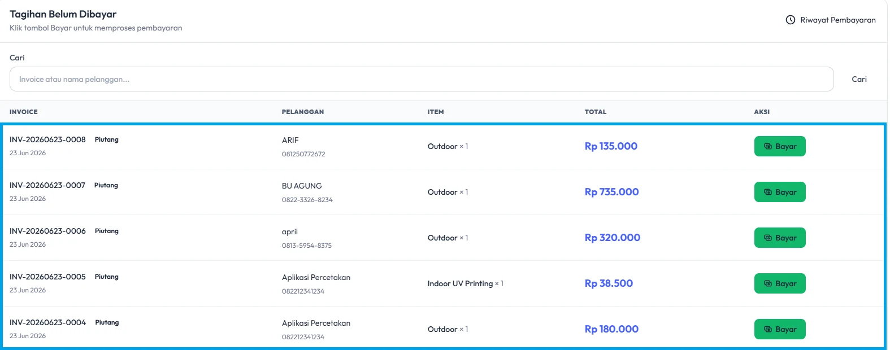The width and height of the screenshot is (890, 350).
Task: Click the TOTAL column header
Action: [x=596, y=112]
